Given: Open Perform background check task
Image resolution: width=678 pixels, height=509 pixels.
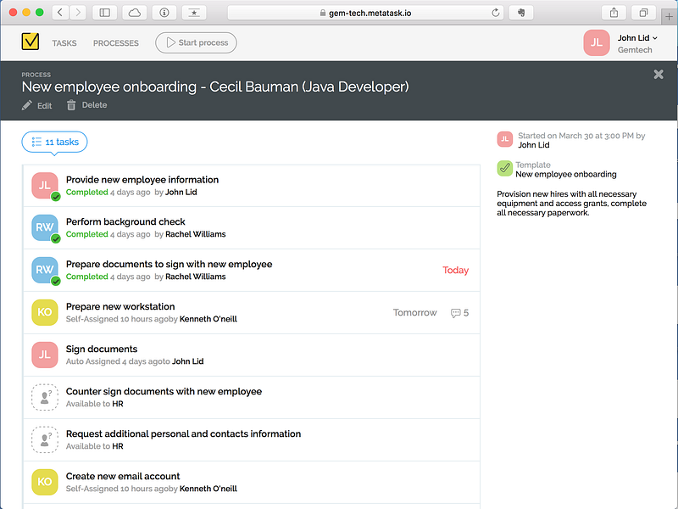Looking at the screenshot, I should click(251, 228).
